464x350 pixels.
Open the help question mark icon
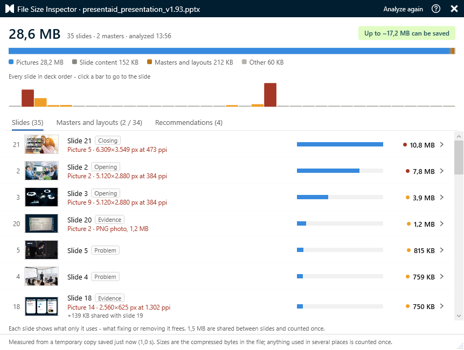tap(436, 9)
